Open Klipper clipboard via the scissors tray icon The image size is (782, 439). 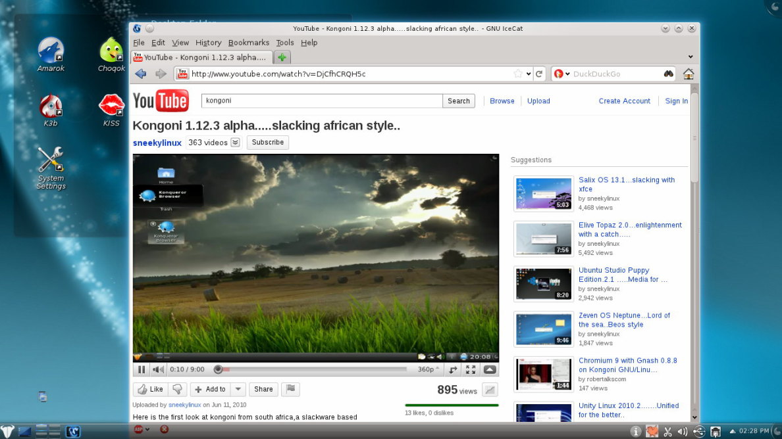click(667, 432)
